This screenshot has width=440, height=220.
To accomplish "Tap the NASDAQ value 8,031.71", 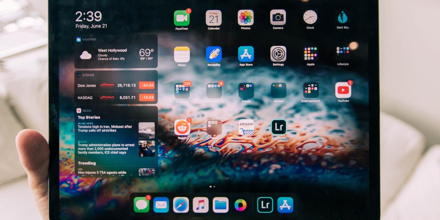I will click(127, 98).
